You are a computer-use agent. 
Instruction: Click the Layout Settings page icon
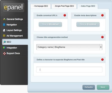[x=4, y=30]
